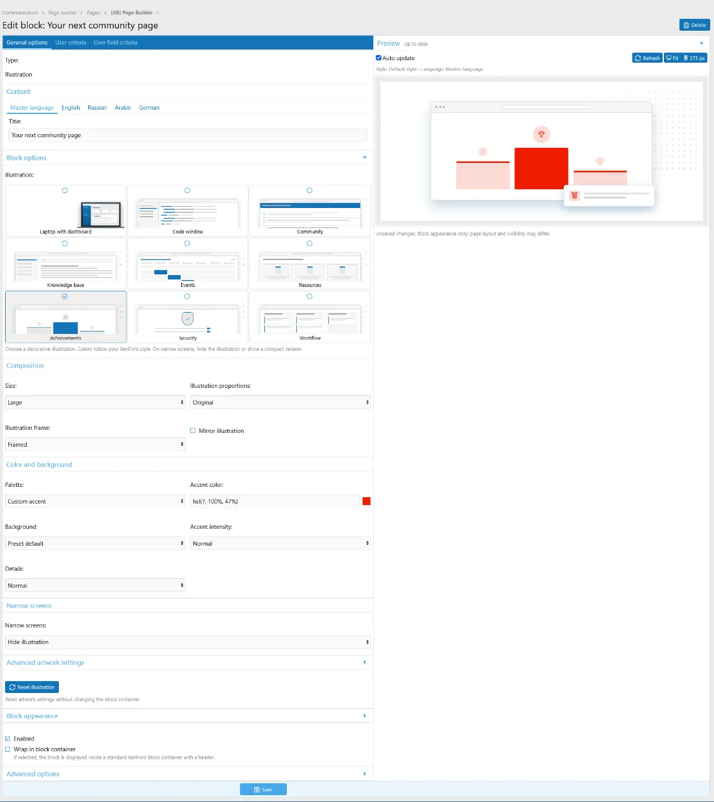Image resolution: width=714 pixels, height=802 pixels.
Task: Select the Security illustration radio button
Action: (x=187, y=296)
